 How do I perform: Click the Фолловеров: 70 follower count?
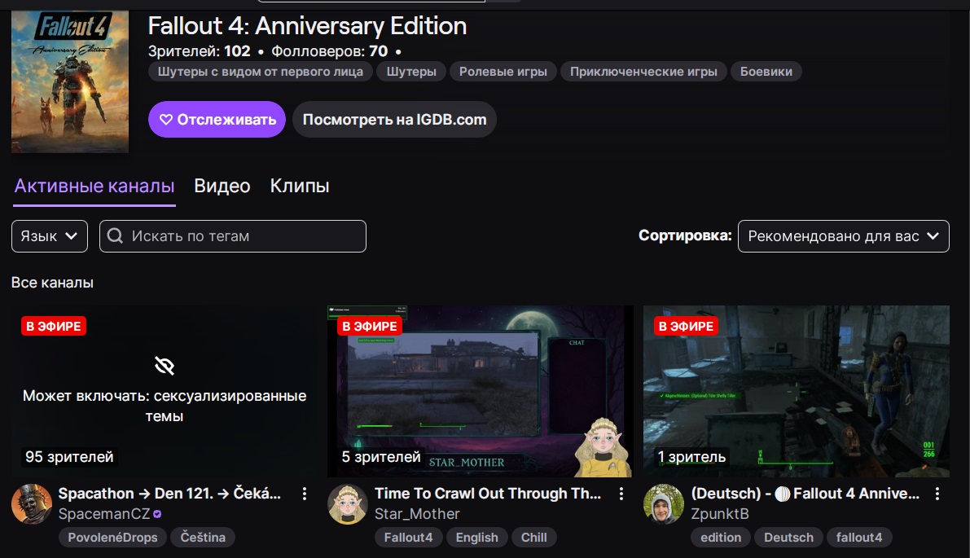point(330,51)
